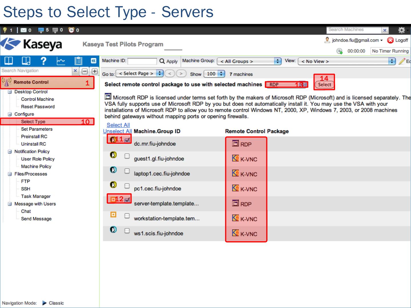Image resolution: width=411 pixels, height=308 pixels.
Task: Click the Select button
Action: point(324,84)
